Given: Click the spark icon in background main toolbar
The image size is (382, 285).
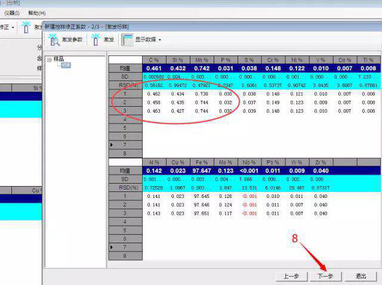Looking at the screenshot, I should pos(26,27).
